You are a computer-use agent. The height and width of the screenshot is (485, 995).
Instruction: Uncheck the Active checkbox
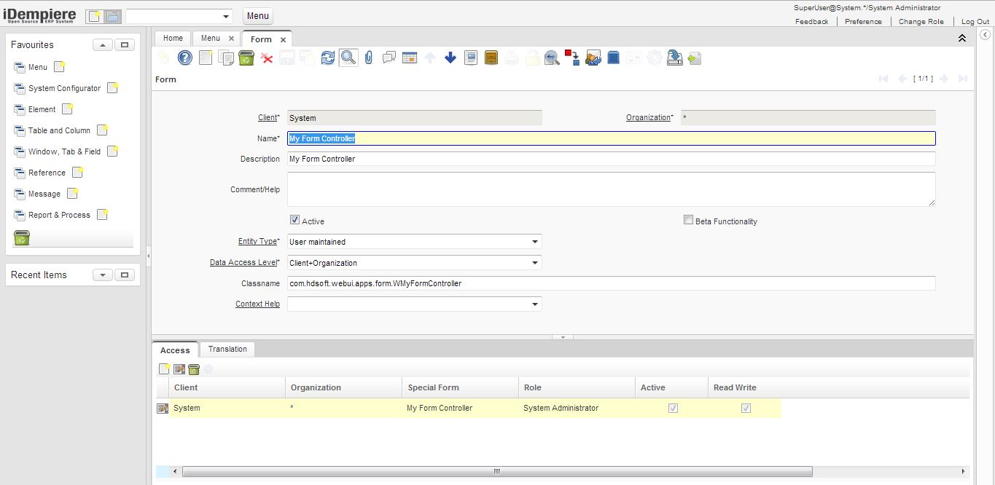(x=294, y=220)
